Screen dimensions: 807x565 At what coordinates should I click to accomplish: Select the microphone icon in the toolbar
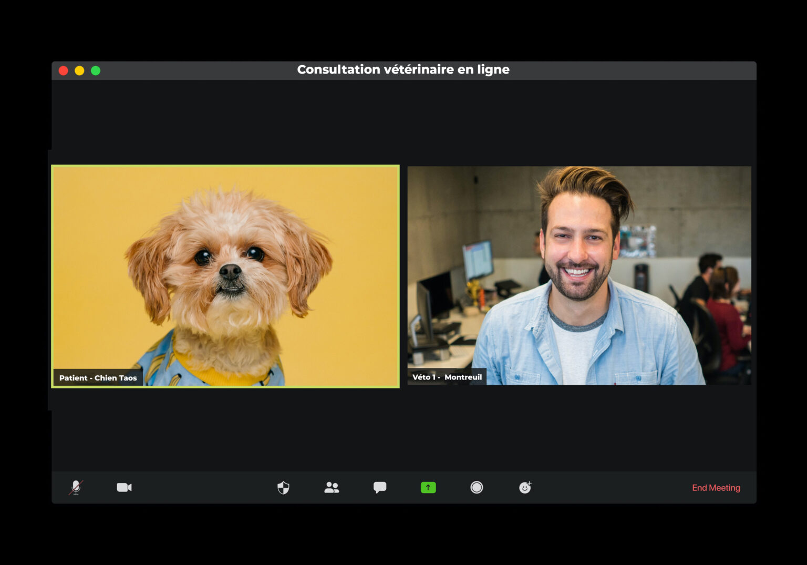(76, 487)
